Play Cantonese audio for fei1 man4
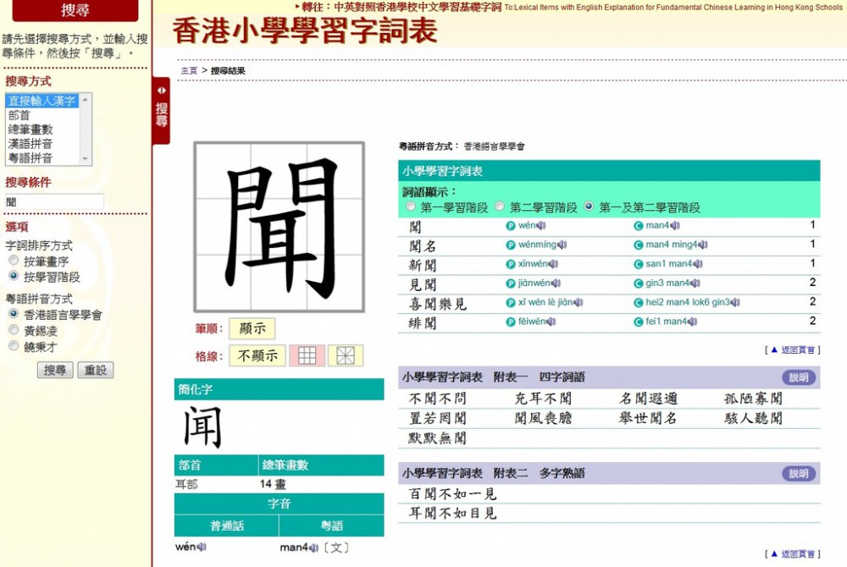 pyautogui.click(x=692, y=322)
